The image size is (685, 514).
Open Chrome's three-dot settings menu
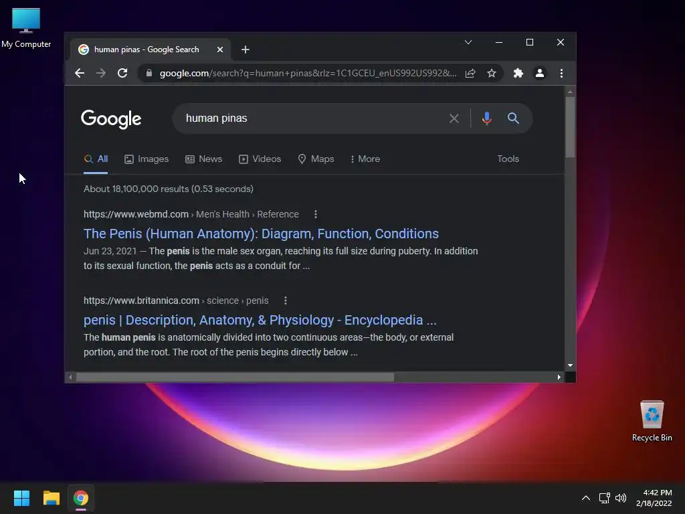click(x=561, y=73)
